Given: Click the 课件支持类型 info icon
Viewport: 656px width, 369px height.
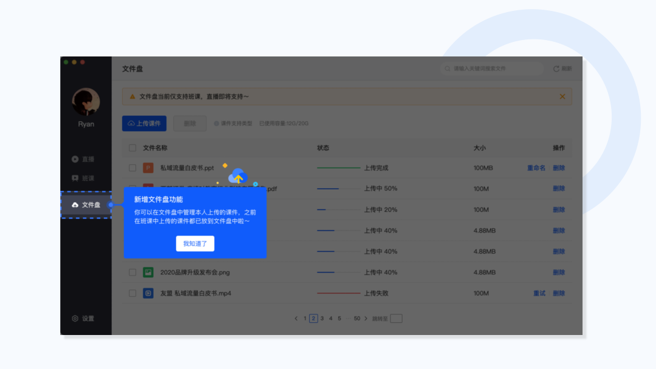Looking at the screenshot, I should coord(216,124).
